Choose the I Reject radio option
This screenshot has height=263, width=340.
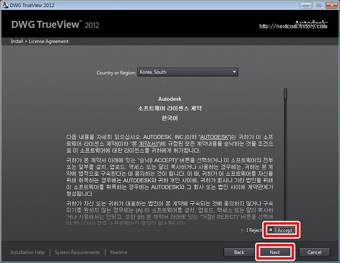point(242,230)
